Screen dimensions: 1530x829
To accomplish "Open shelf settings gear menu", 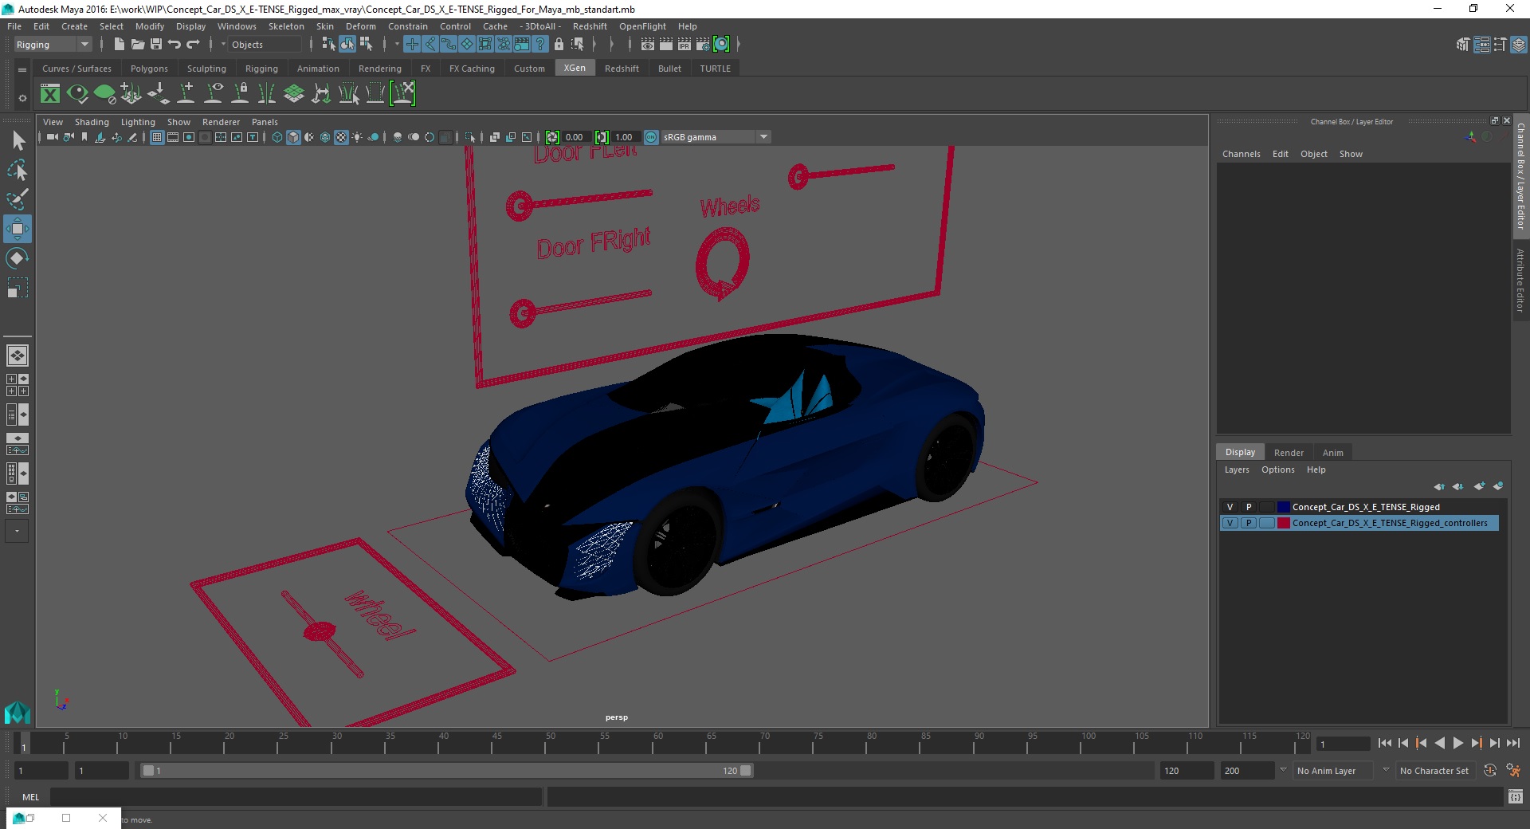I will click(x=22, y=98).
